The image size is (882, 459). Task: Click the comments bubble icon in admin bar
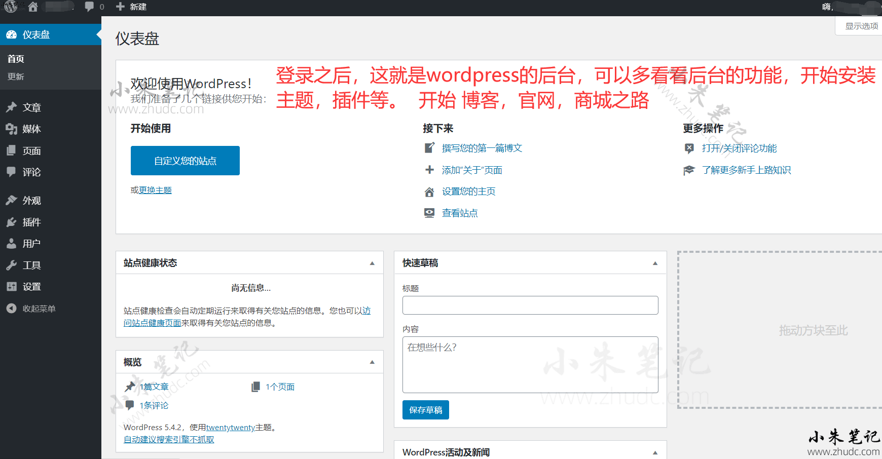coord(90,7)
